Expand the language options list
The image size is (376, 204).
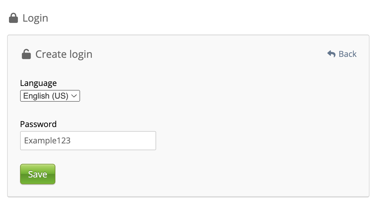click(x=50, y=96)
